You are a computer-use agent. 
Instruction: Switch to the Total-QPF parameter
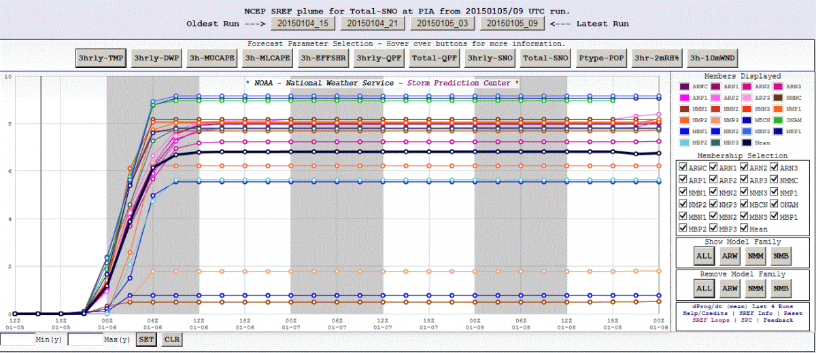click(x=435, y=58)
